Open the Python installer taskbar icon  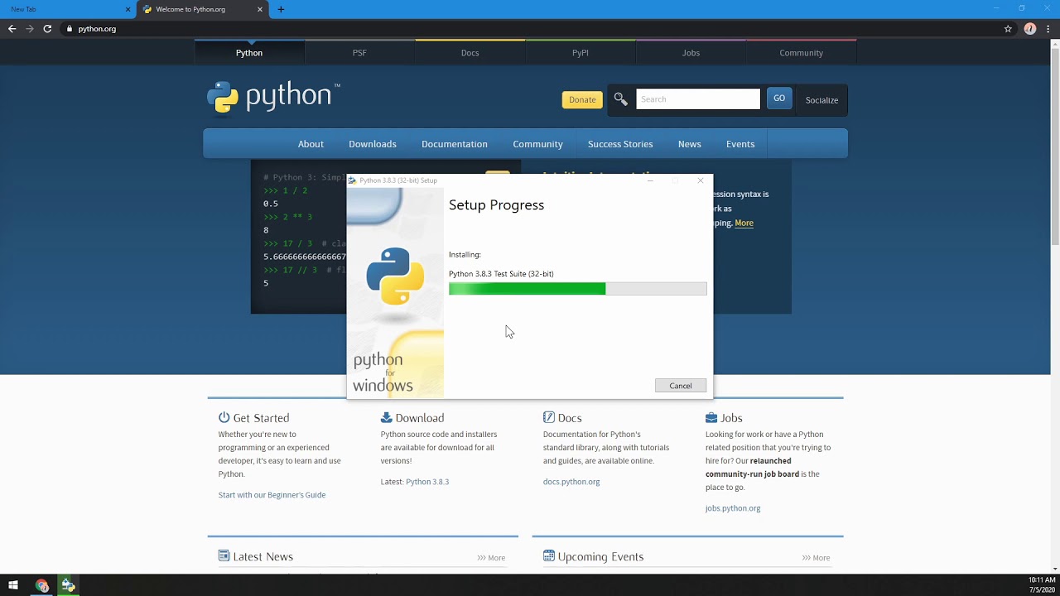(x=68, y=585)
